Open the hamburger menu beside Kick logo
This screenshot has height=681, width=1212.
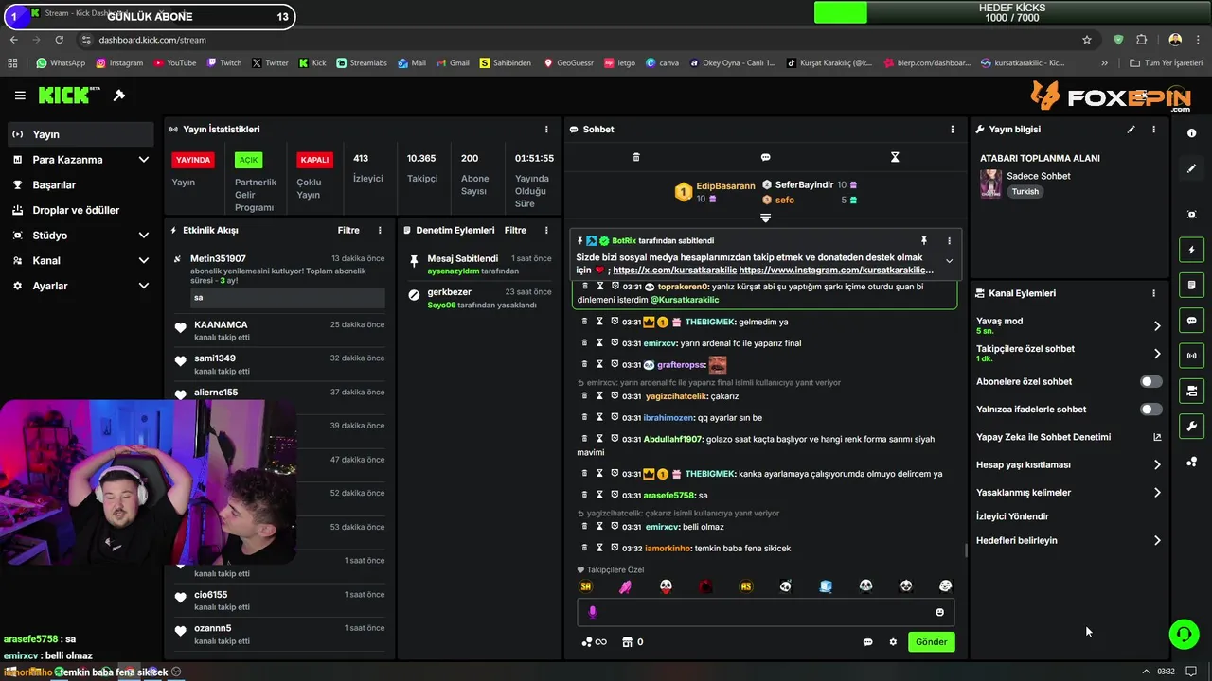click(20, 96)
